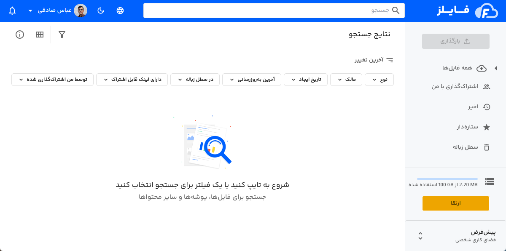Enable the 'در سطل زباله' filter
The image size is (506, 251).
click(x=195, y=79)
